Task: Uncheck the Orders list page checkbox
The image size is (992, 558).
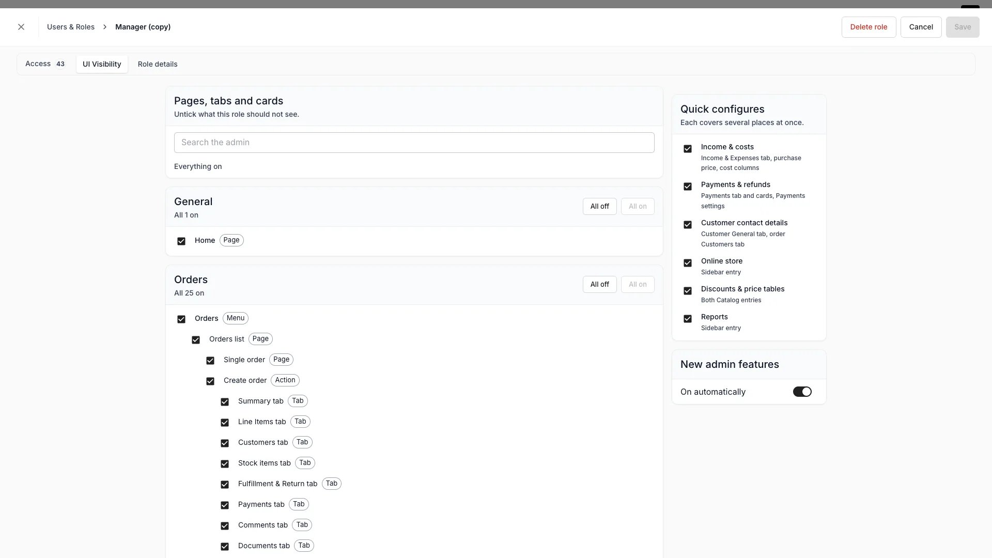Action: pos(196,340)
